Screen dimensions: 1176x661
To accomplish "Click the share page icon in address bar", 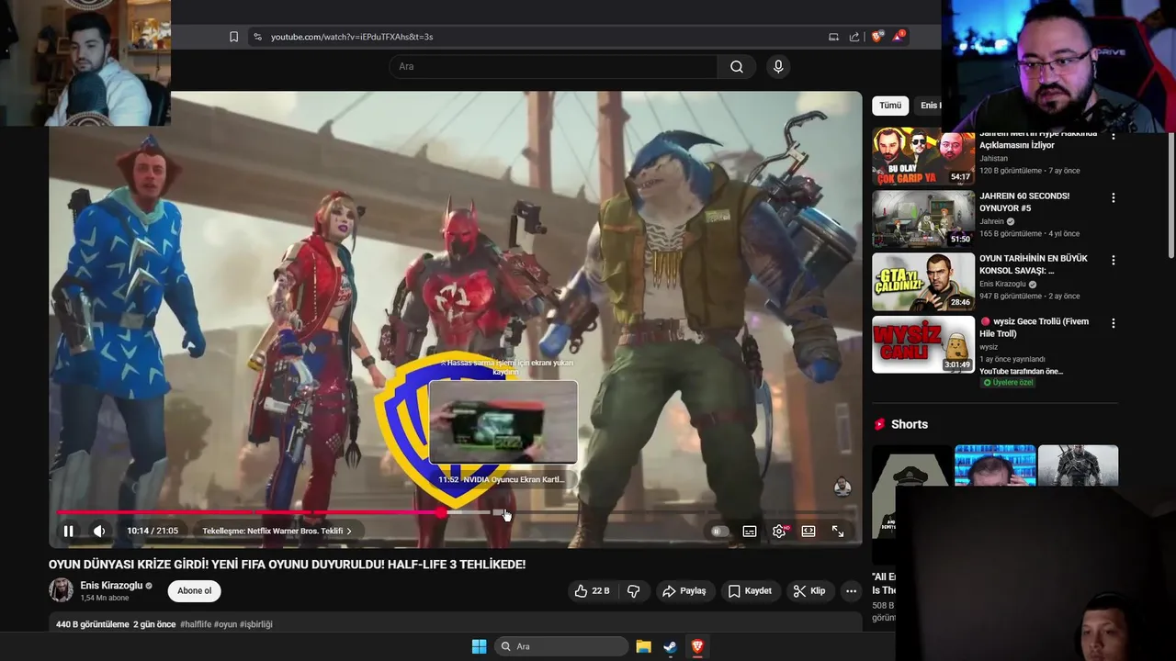I will click(854, 37).
